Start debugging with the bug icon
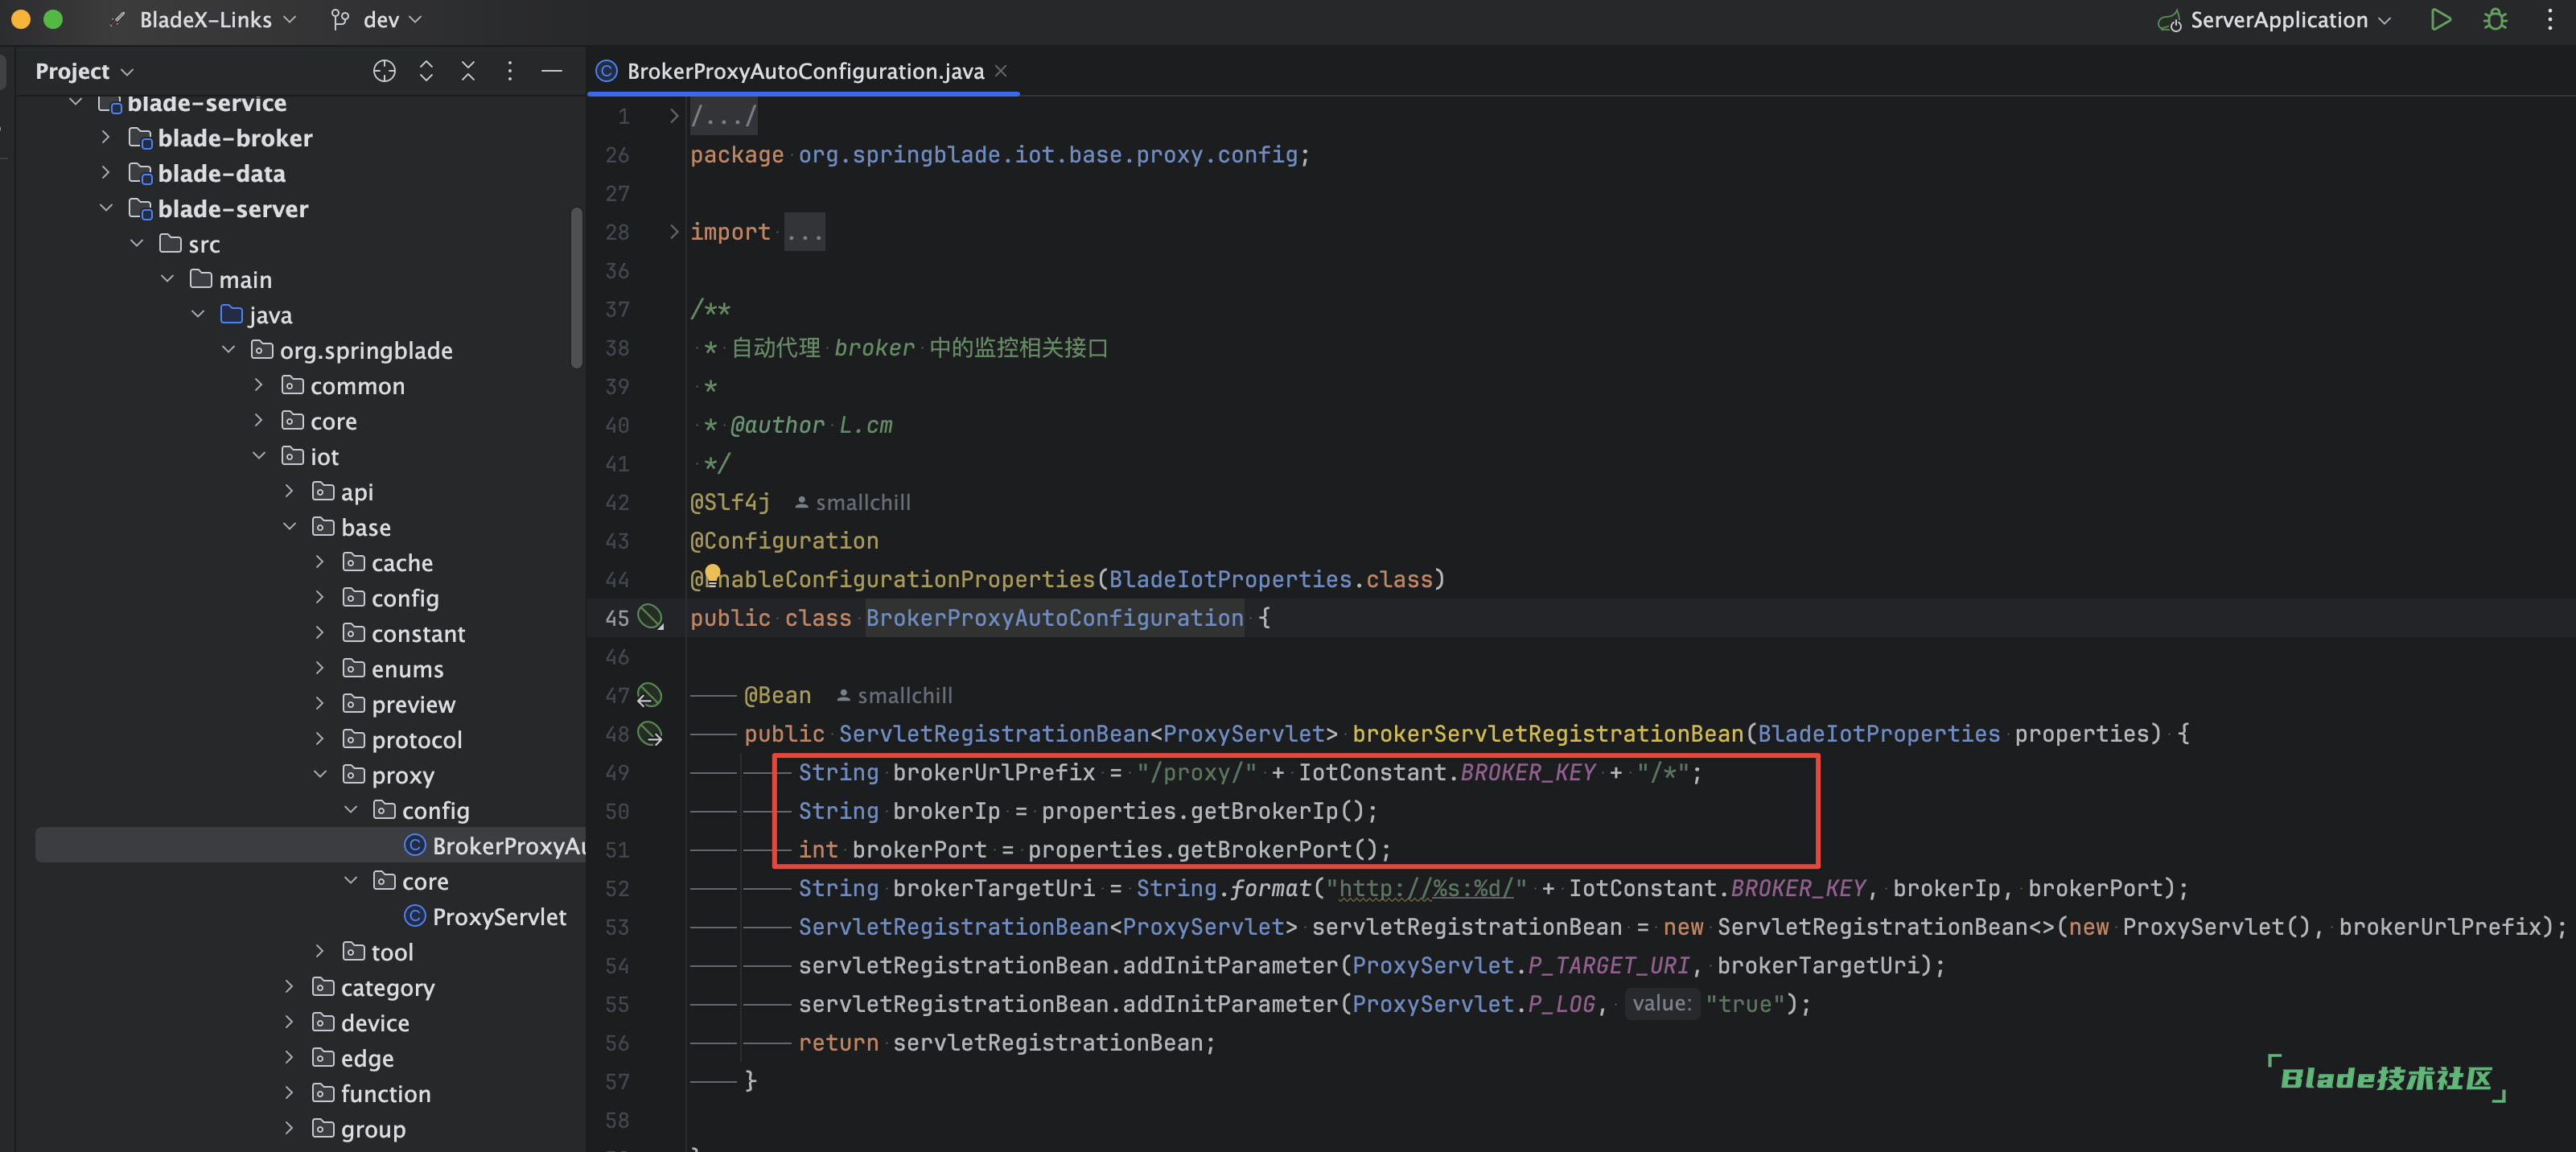Image resolution: width=2576 pixels, height=1152 pixels. (x=2496, y=20)
